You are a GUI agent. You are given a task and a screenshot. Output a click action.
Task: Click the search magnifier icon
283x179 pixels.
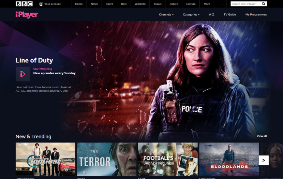point(264,4)
